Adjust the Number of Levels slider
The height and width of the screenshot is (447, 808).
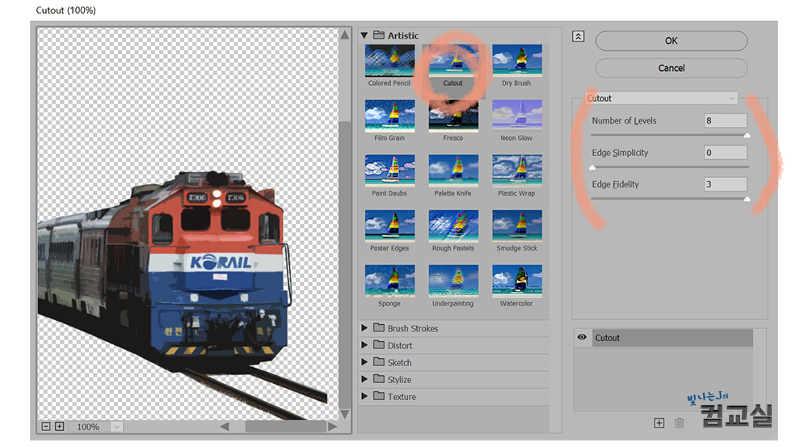point(747,136)
